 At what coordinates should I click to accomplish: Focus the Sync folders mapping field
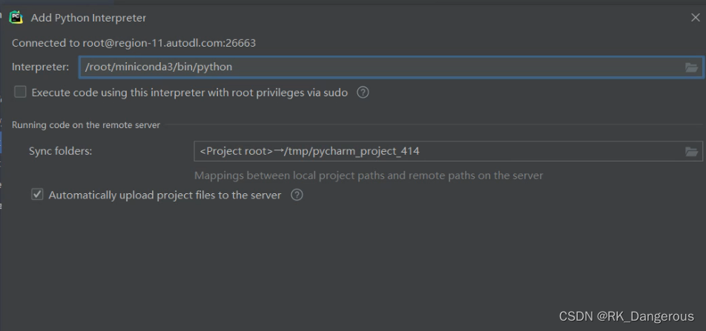[448, 151]
